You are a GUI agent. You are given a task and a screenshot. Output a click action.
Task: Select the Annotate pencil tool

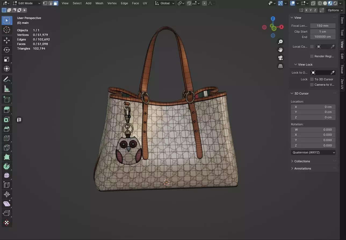[7, 79]
